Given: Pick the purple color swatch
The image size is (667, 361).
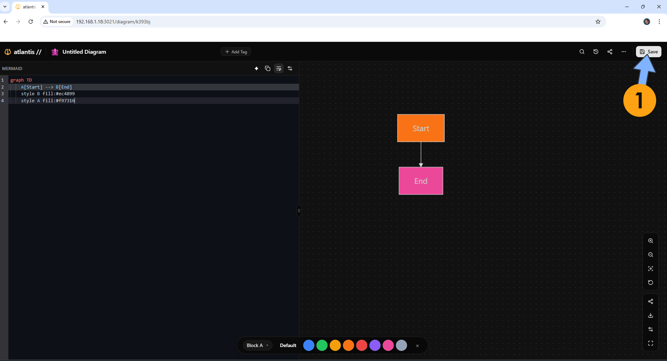Looking at the screenshot, I should (375, 345).
